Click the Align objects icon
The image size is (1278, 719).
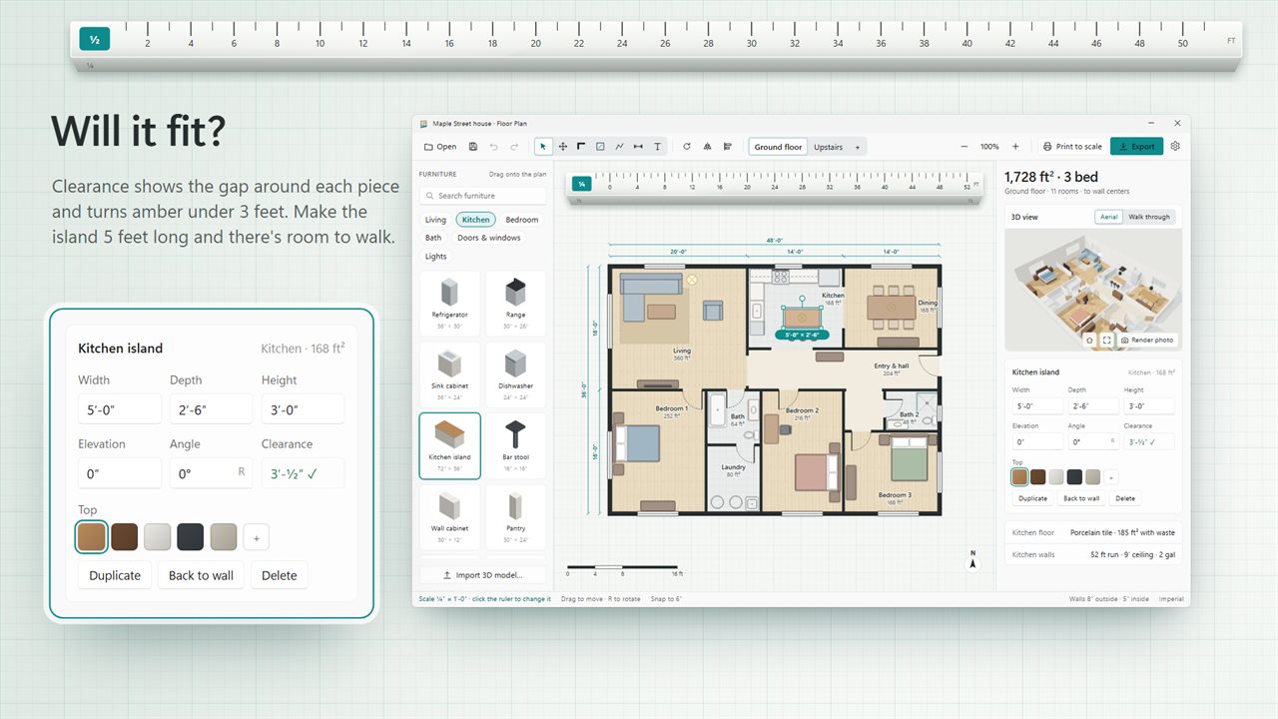tap(727, 147)
